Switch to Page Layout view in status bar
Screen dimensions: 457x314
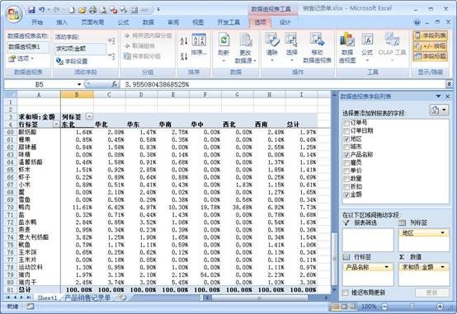[x=345, y=307]
